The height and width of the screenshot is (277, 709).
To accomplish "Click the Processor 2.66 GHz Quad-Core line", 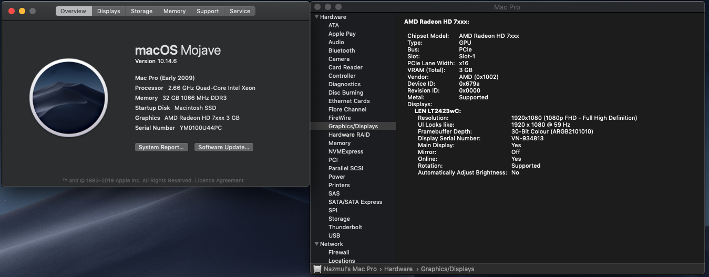I will pyautogui.click(x=195, y=88).
